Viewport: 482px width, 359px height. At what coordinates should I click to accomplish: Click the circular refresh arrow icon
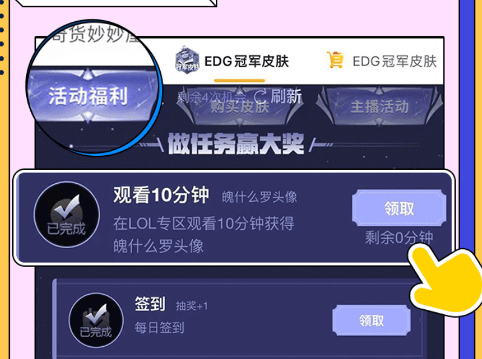(x=260, y=97)
